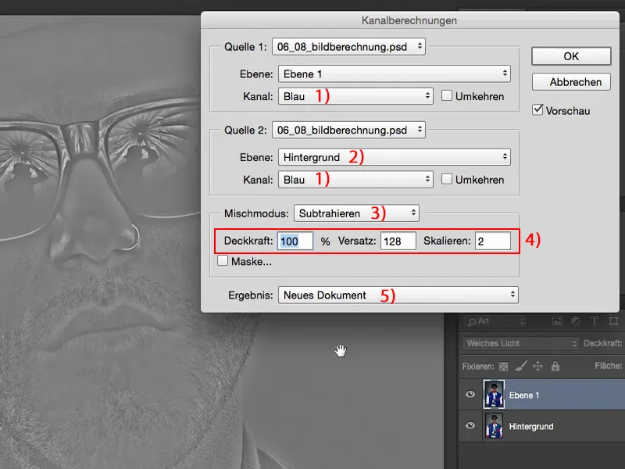Click the Fläche label in Layers panel
625x469 pixels.
[609, 366]
